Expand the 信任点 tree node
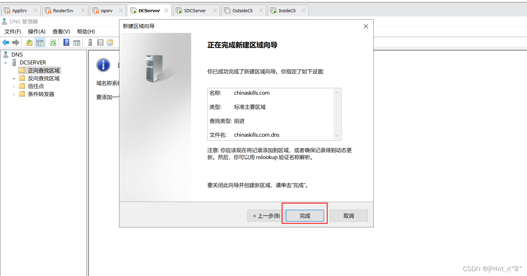The height and width of the screenshot is (276, 527). coord(14,86)
